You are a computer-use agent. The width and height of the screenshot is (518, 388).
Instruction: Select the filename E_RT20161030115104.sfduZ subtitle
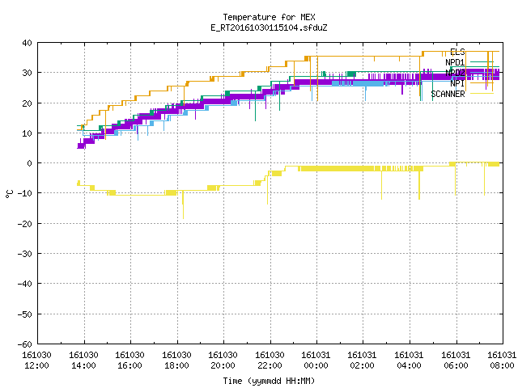pyautogui.click(x=269, y=27)
